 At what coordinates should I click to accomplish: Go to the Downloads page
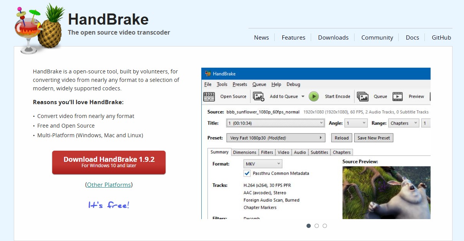click(333, 38)
